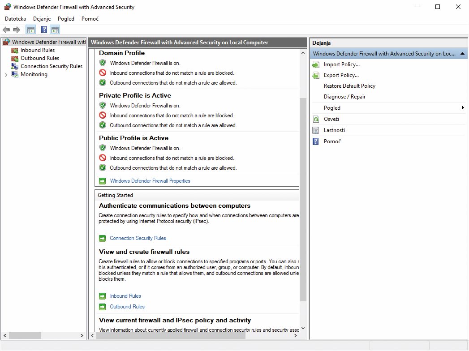469x351 pixels.
Task: Click the center pane scroll left arrow
Action: click(x=92, y=336)
